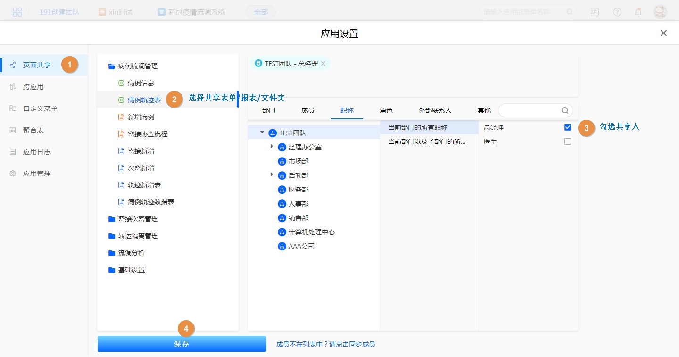Click the user avatar in top right

click(x=660, y=12)
